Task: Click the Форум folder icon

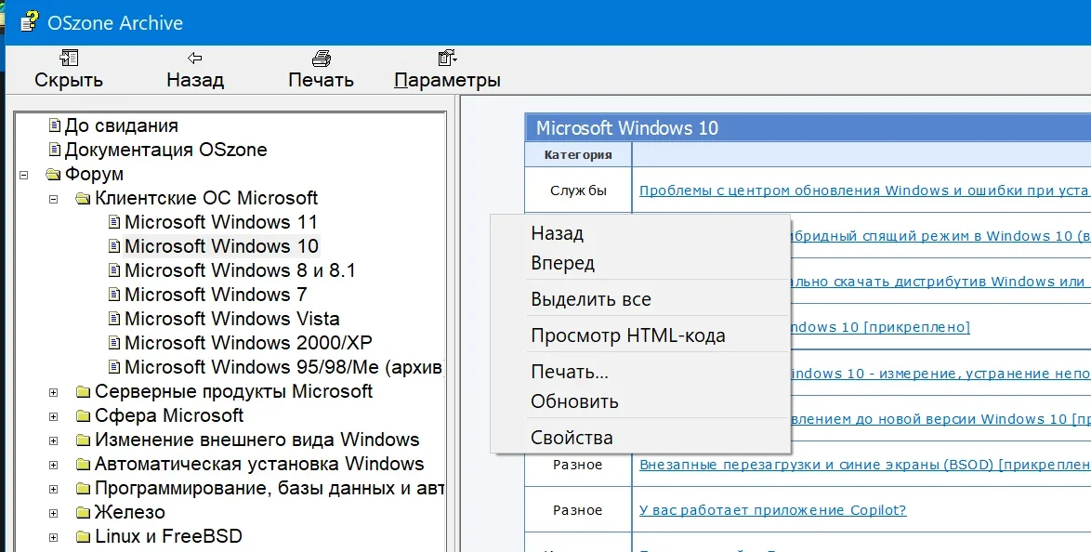Action: (x=51, y=174)
